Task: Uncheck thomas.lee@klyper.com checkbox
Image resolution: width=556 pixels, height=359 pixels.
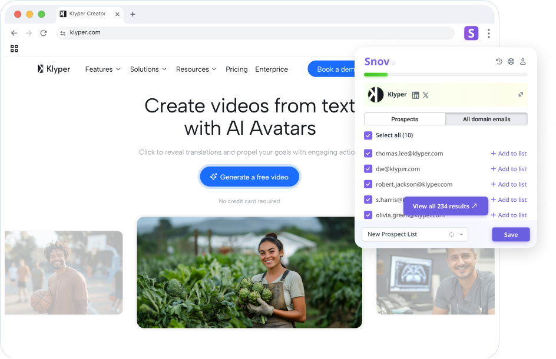Action: (x=368, y=154)
